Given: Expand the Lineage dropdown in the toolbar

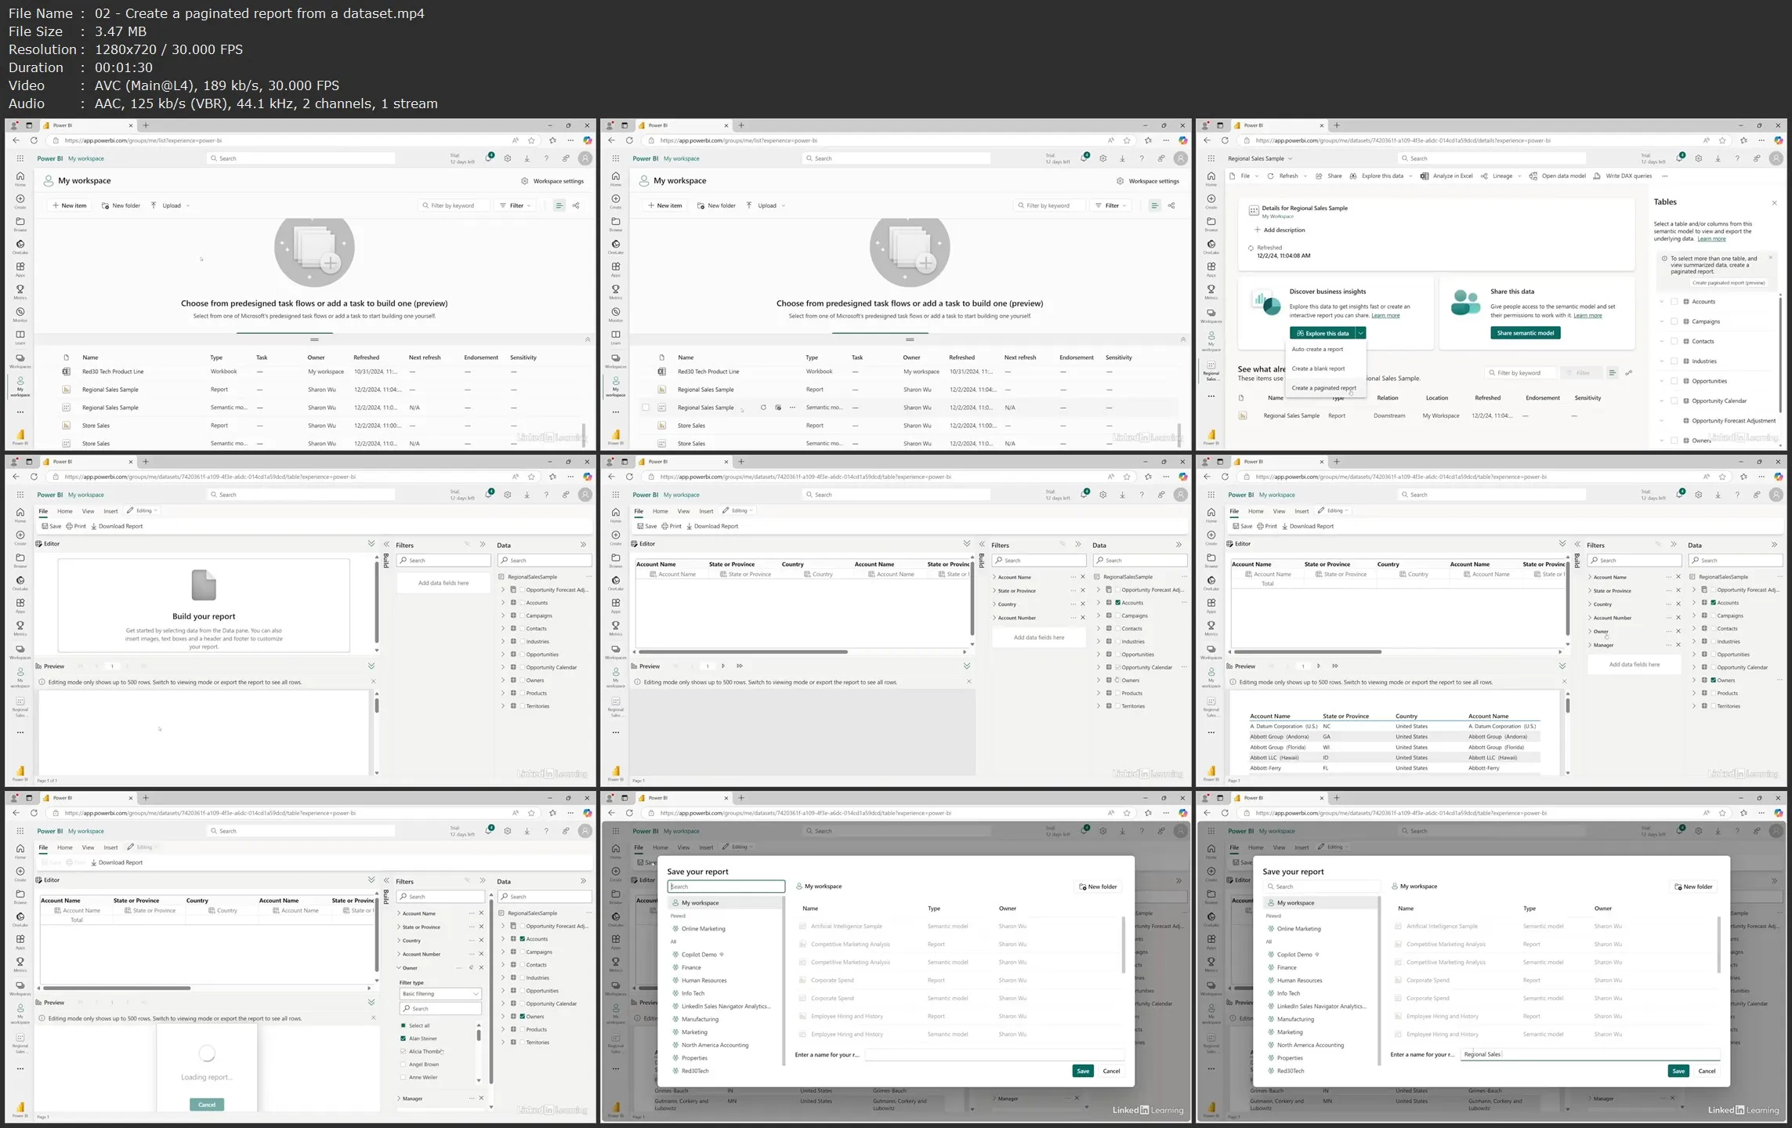Looking at the screenshot, I should click(1519, 176).
